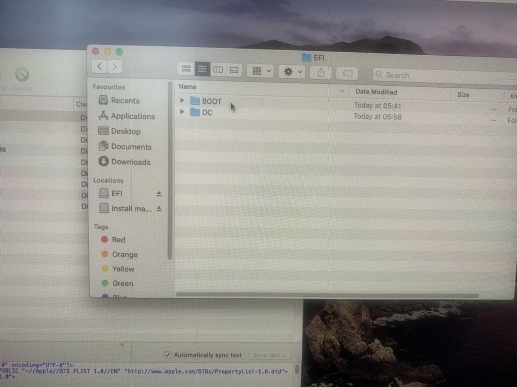Filter by the Orange tag
Viewport: 517px width, 387px height.
click(x=119, y=255)
